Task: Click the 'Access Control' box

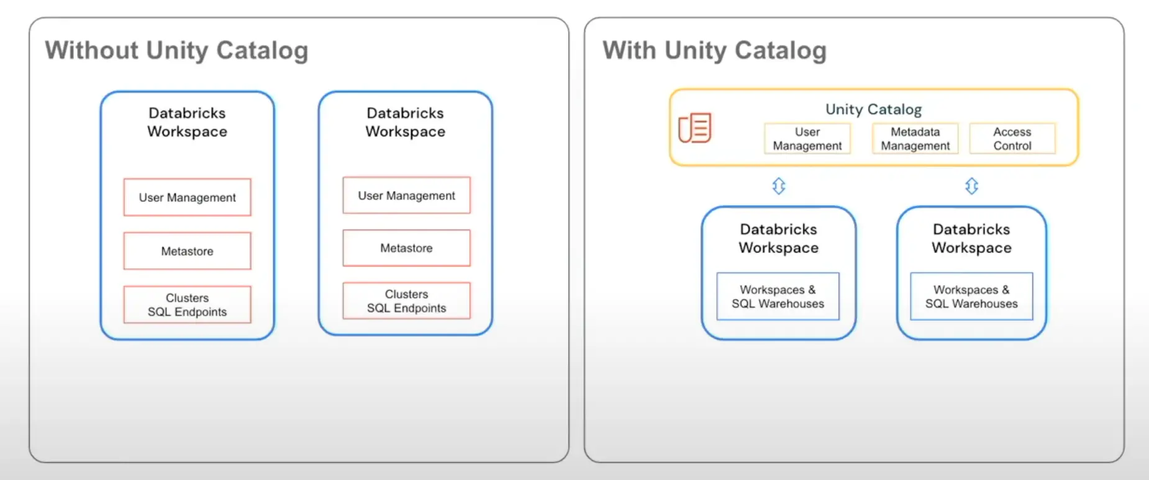Action: [x=1012, y=138]
